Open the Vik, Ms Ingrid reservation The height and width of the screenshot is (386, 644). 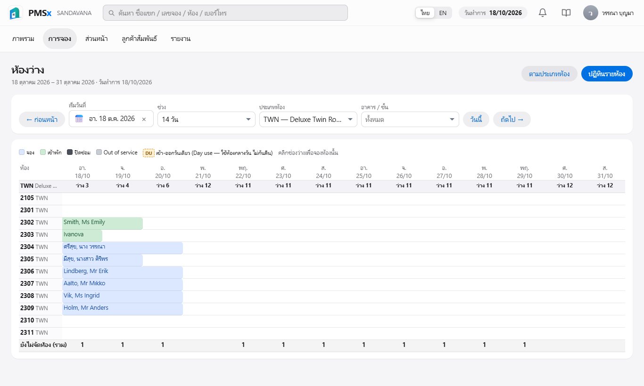tap(123, 297)
